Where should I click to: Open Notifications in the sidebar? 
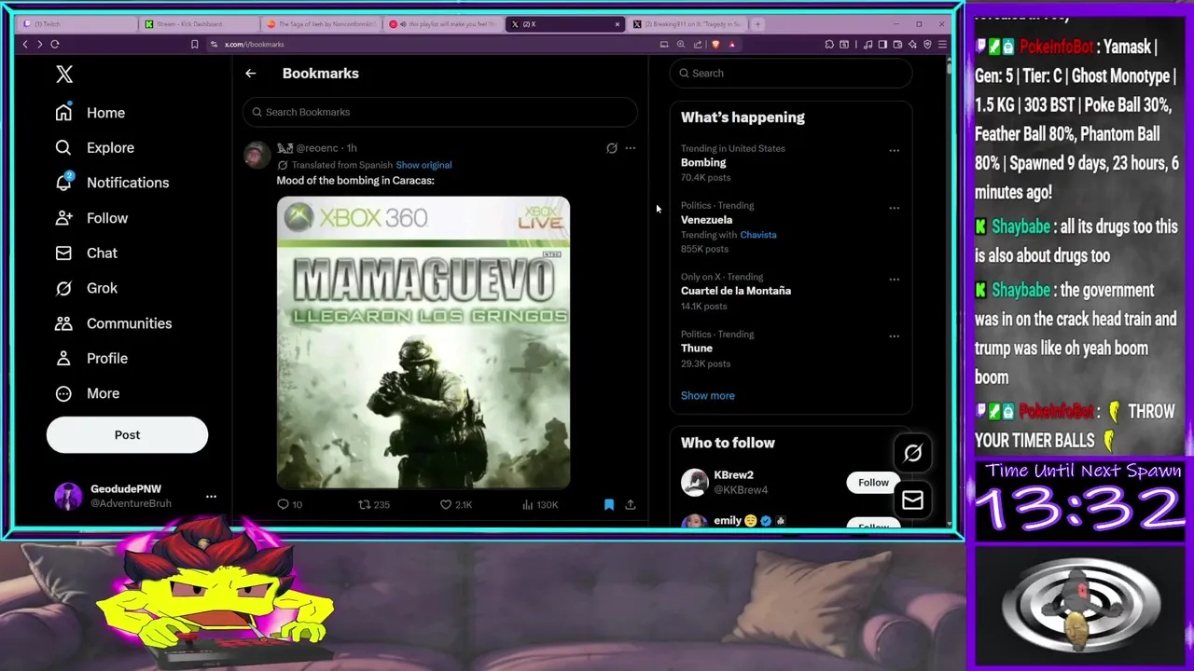112,183
